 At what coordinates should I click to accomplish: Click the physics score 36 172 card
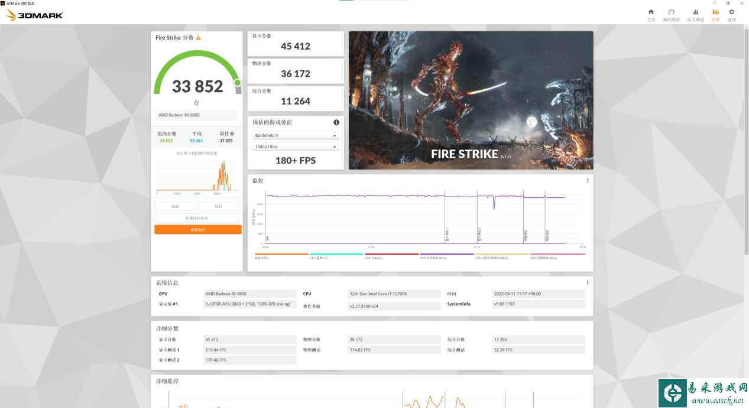click(296, 70)
